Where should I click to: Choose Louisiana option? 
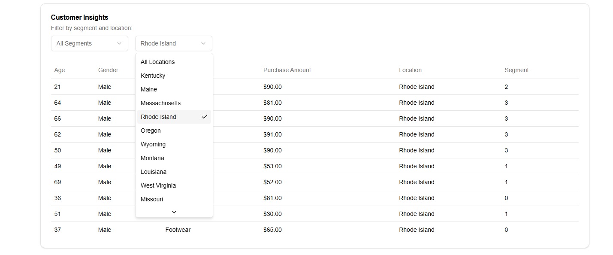154,172
